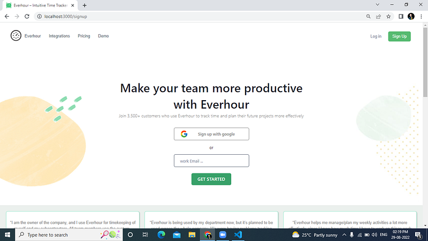This screenshot has width=428, height=241.
Task: Launch Microsoft Edge from taskbar
Action: coord(161,235)
